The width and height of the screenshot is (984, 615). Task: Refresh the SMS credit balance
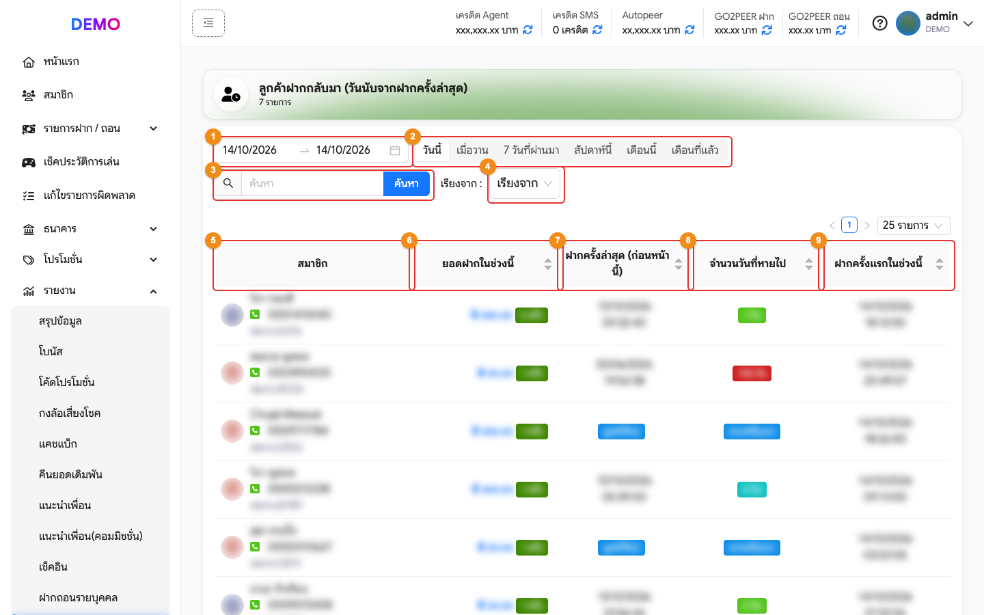coord(597,30)
